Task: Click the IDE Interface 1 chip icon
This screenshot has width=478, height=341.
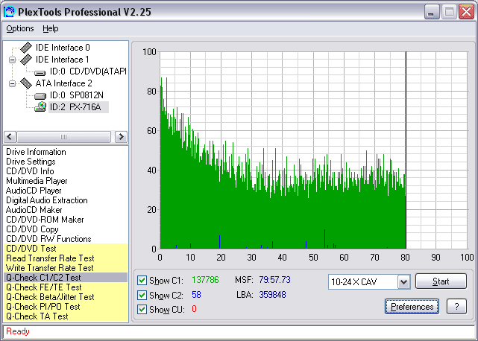Action: (26, 60)
